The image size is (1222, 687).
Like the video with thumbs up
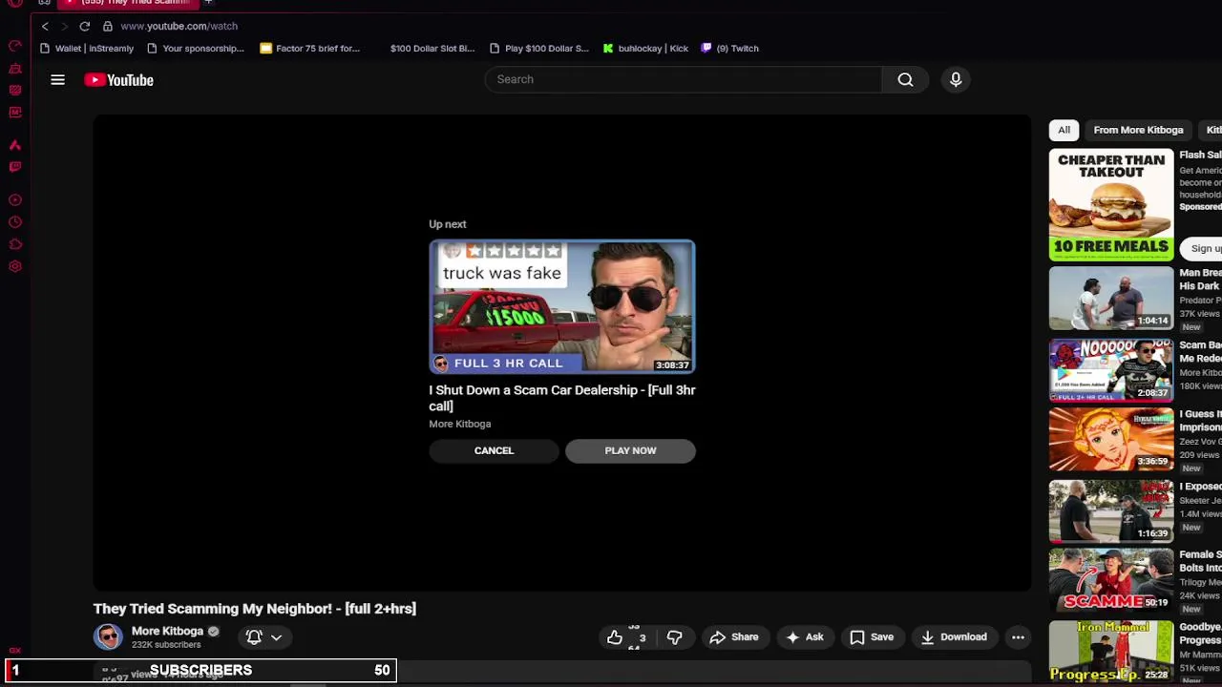tap(615, 637)
